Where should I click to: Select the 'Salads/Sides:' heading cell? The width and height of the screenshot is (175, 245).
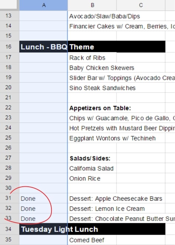(x=92, y=158)
